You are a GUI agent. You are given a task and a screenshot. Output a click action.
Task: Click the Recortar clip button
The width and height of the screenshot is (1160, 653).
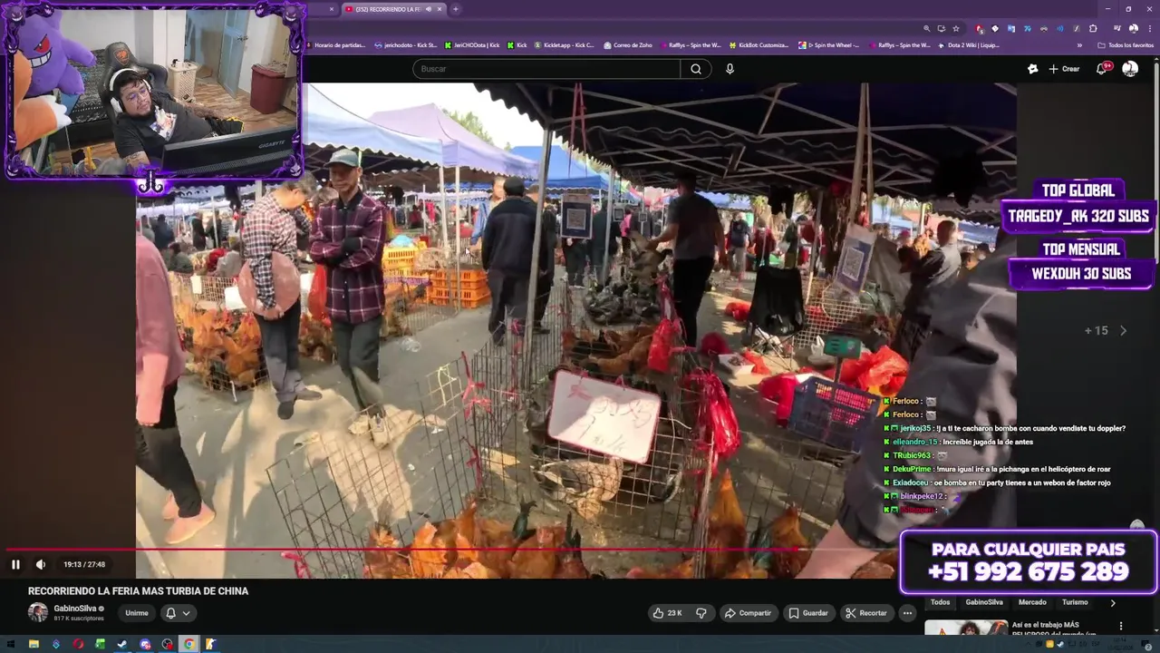pyautogui.click(x=866, y=613)
